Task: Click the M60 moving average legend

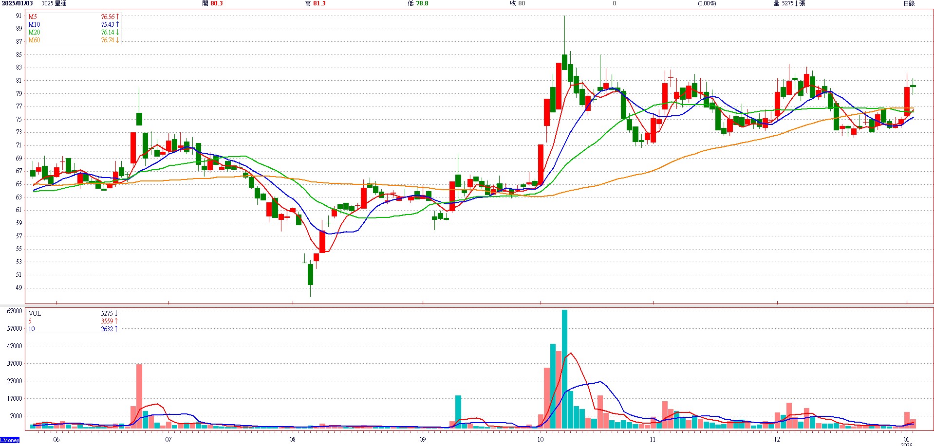Action: [34, 40]
